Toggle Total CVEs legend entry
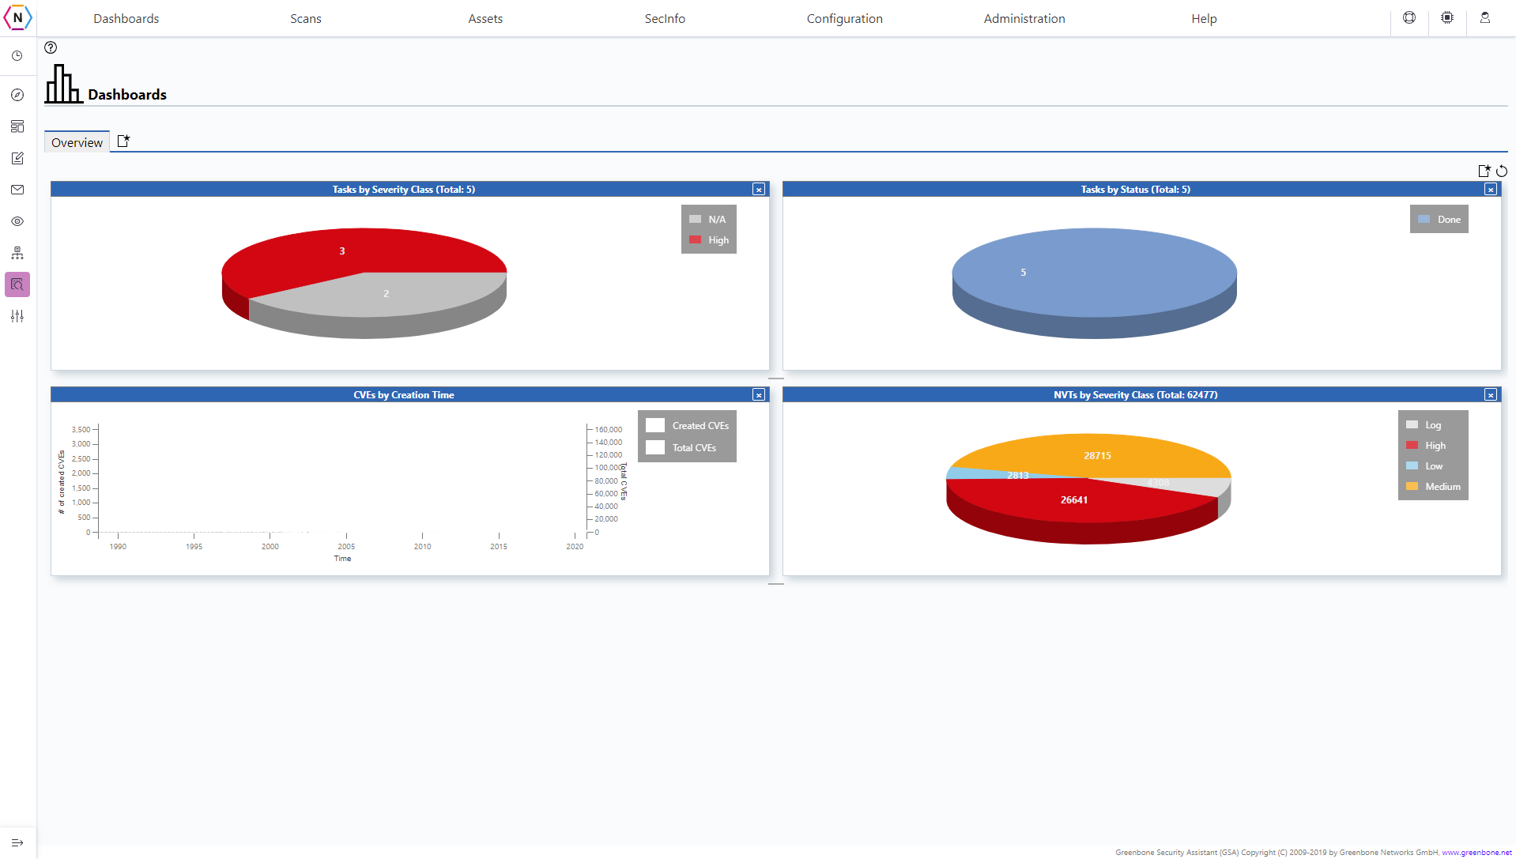The width and height of the screenshot is (1516, 859). click(681, 447)
